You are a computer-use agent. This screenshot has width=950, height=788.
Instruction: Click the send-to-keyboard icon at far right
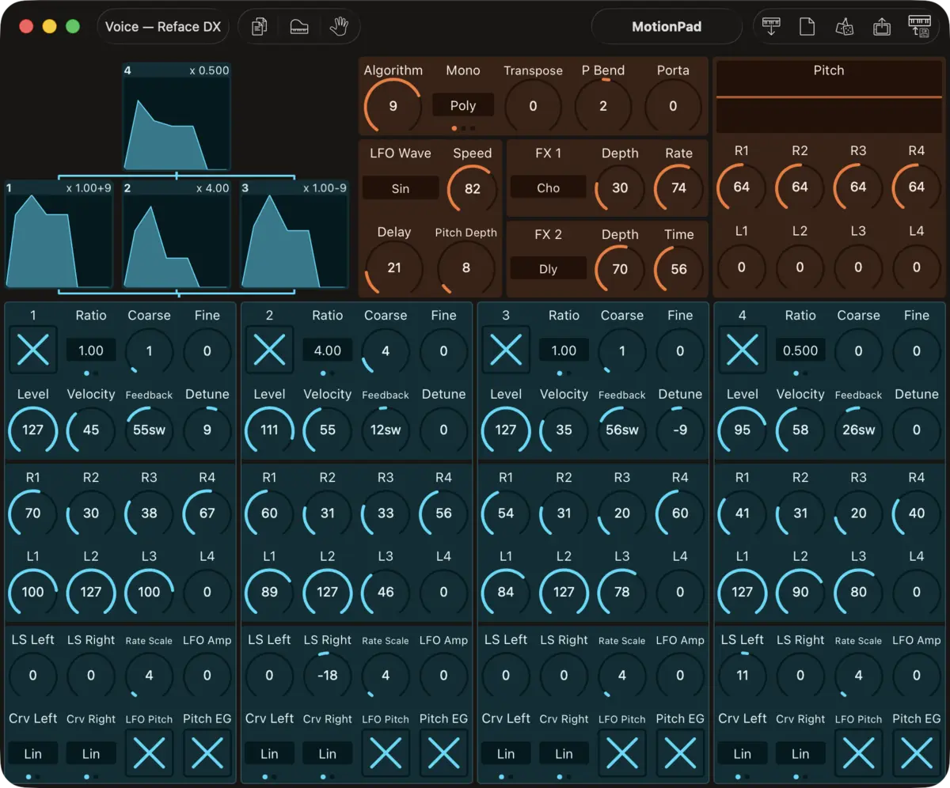919,26
